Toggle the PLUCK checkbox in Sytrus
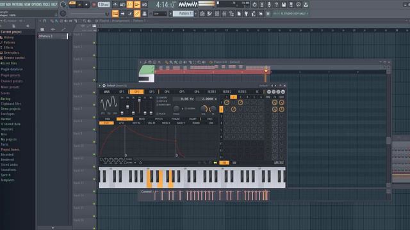Viewport: 410px width, 230px height. [157, 114]
